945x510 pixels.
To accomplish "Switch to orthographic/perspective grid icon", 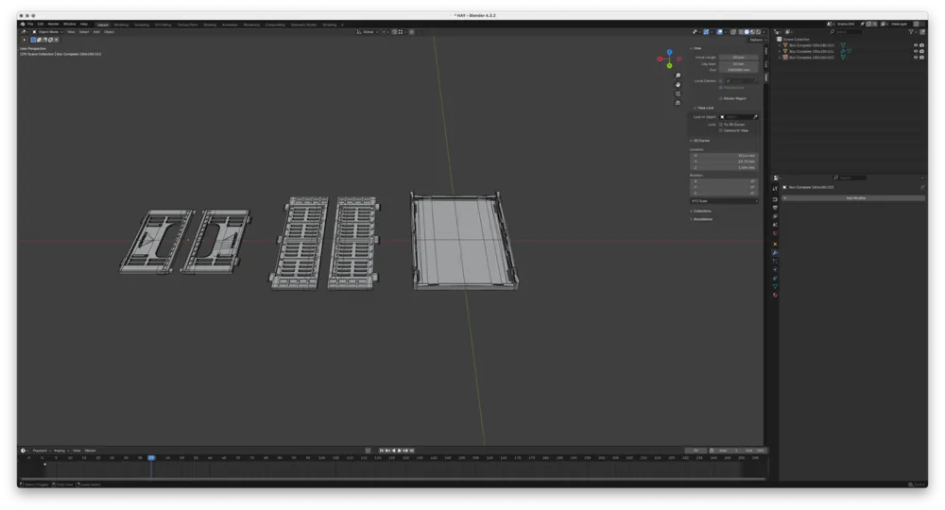I will coord(678,103).
